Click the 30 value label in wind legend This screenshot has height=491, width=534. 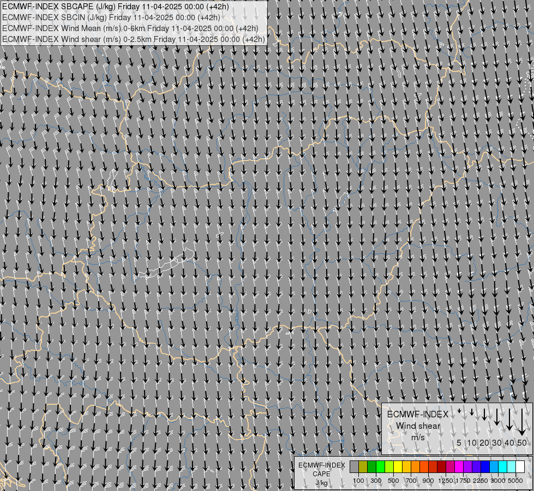[x=497, y=442]
